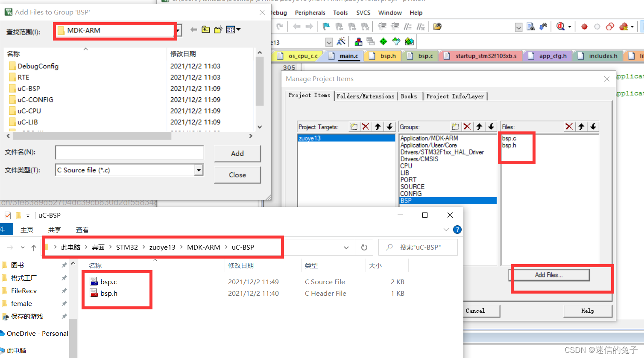Click the comment selection icon in Keil toolbar
The image size is (644, 358).
click(408, 26)
